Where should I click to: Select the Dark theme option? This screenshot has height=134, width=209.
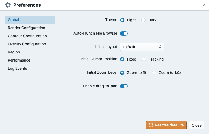144,20
